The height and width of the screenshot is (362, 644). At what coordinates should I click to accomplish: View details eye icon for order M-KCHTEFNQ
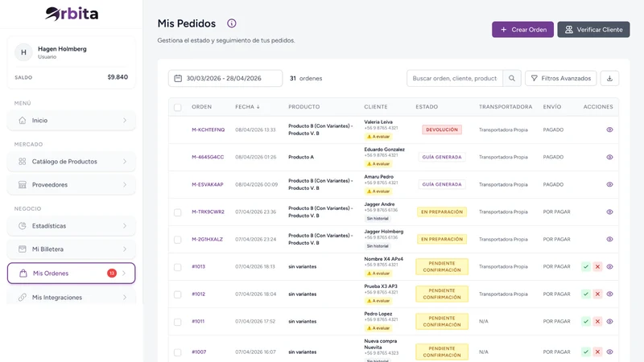pyautogui.click(x=609, y=130)
